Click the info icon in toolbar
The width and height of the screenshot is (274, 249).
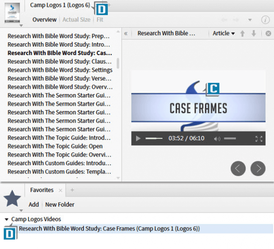coord(265,20)
